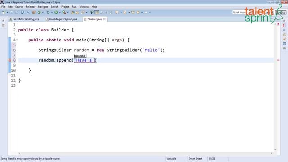Viewport: 288px width, 162px height.
Task: Click the Quick Access search field
Action: (239, 12)
